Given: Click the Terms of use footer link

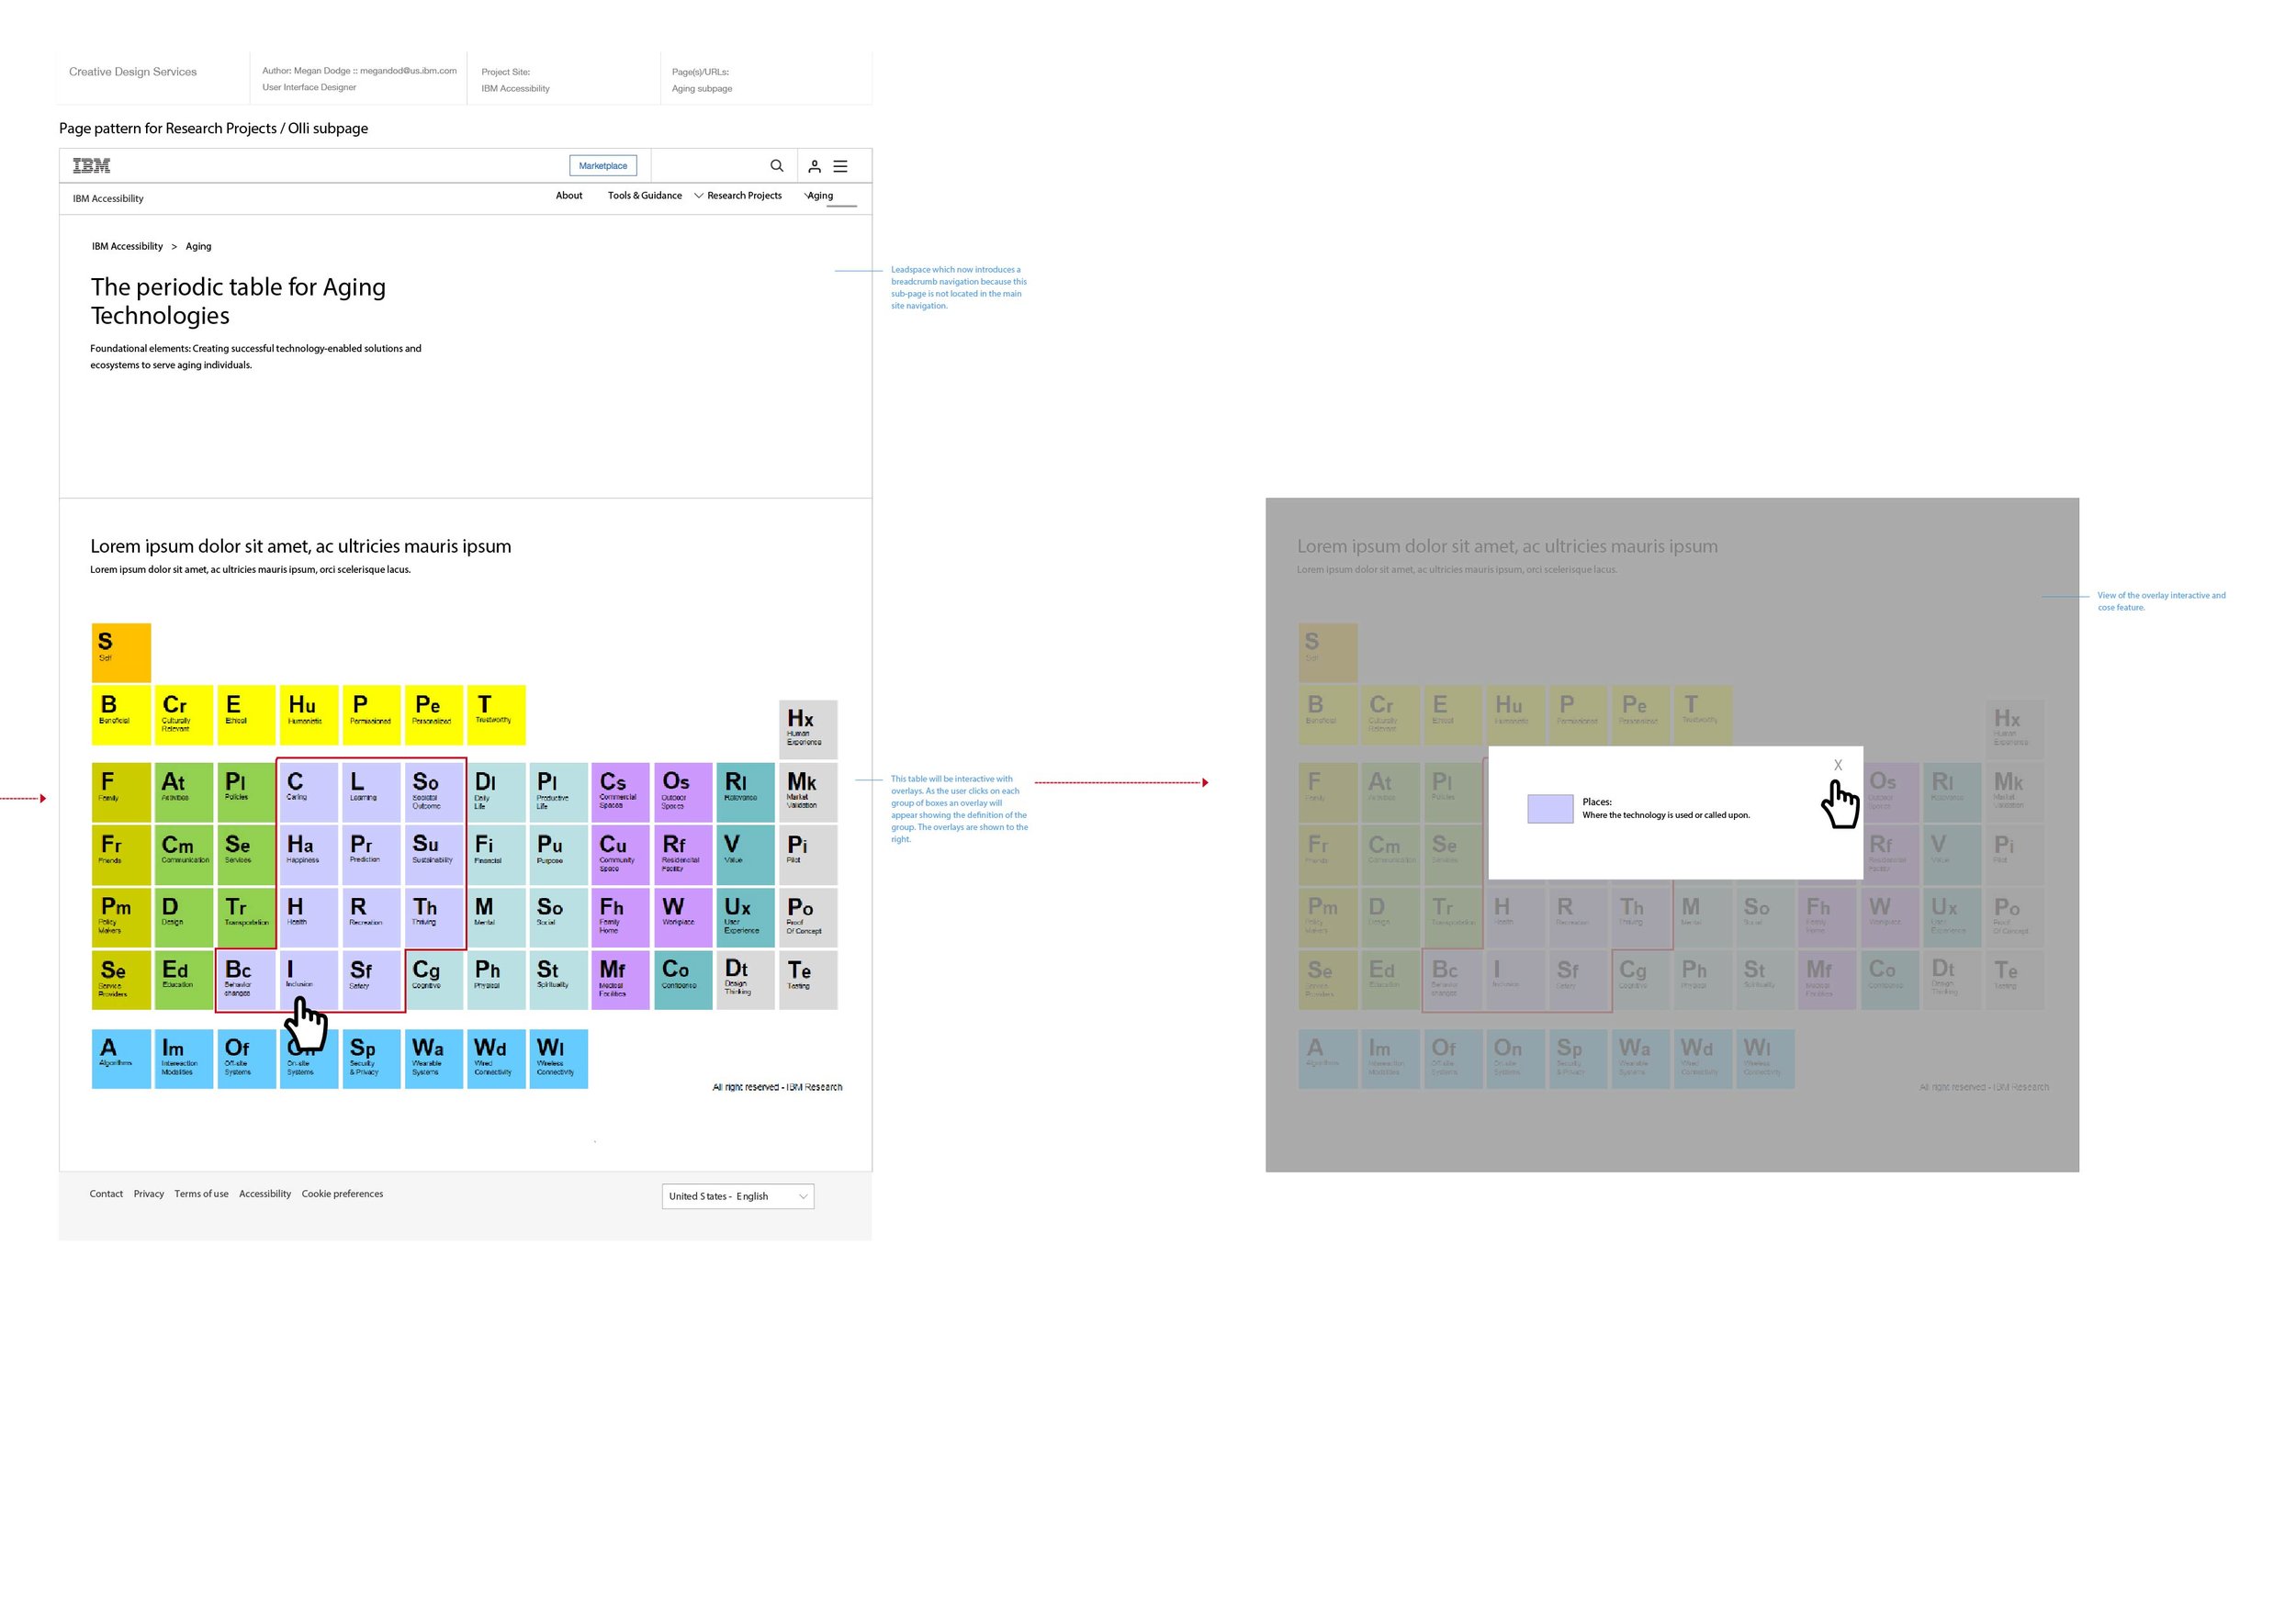Looking at the screenshot, I should pyautogui.click(x=201, y=1194).
